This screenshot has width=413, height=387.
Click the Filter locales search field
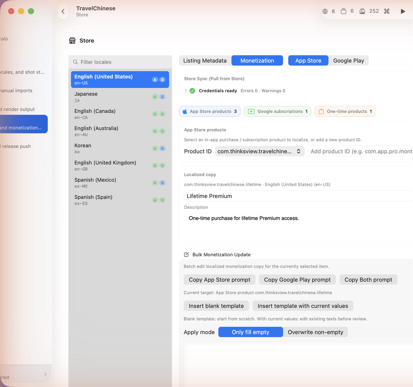(120, 62)
